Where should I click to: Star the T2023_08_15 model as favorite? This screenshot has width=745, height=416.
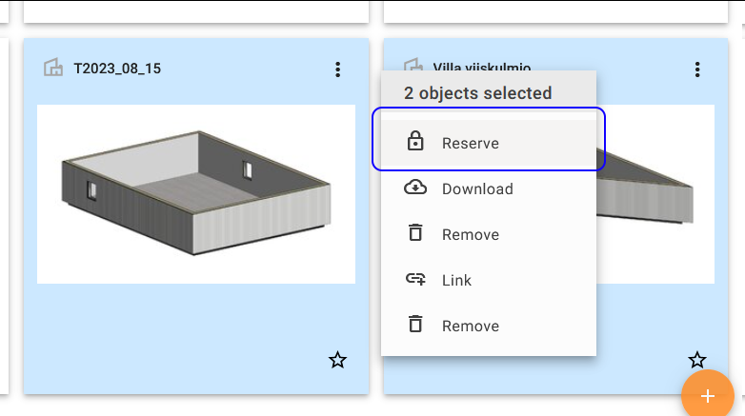337,360
